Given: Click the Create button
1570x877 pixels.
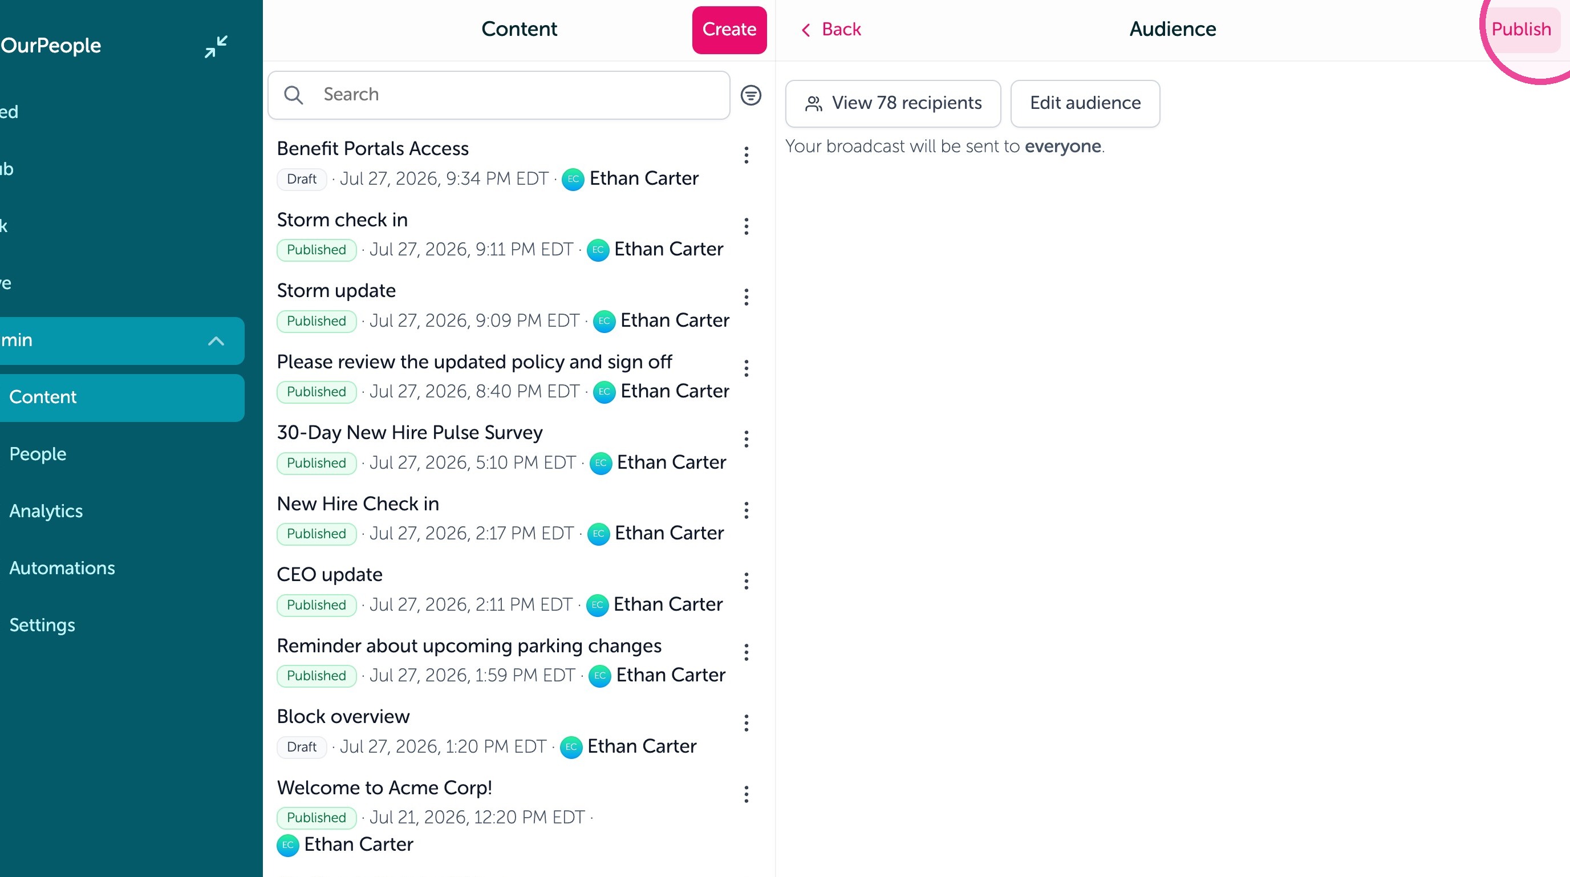Looking at the screenshot, I should pyautogui.click(x=729, y=30).
